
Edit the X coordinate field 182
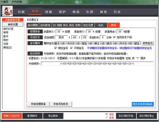pyautogui.click(x=75, y=37)
